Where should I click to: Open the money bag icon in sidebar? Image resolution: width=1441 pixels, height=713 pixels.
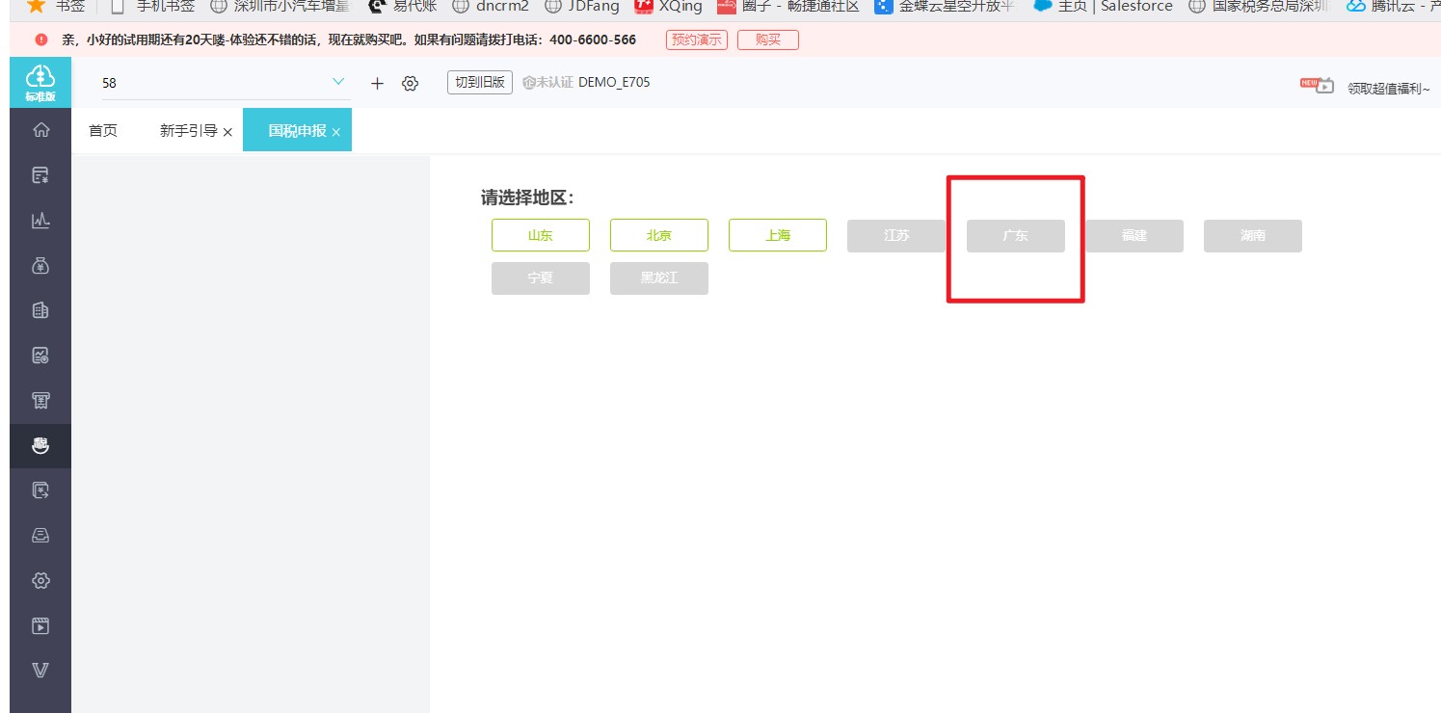click(x=40, y=266)
